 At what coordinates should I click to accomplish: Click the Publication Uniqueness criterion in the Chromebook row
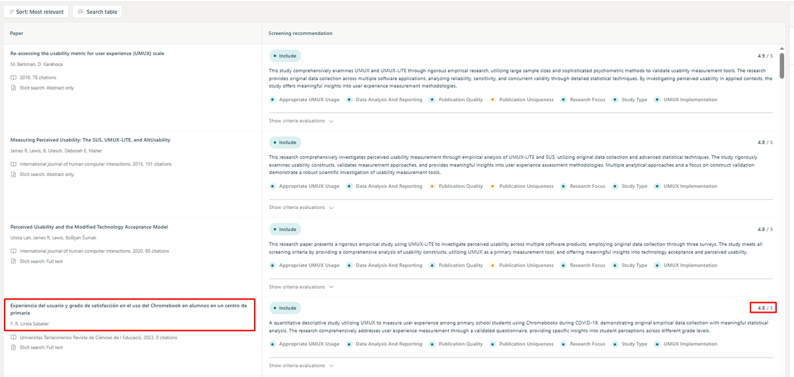pyautogui.click(x=522, y=344)
